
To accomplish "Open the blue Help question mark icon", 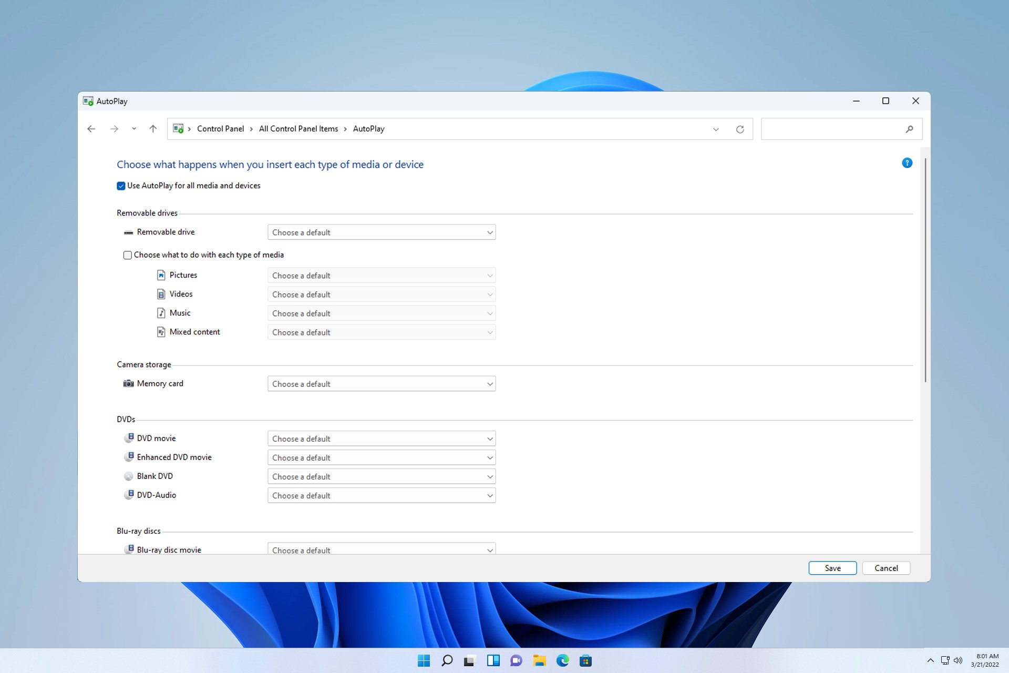I will [907, 163].
